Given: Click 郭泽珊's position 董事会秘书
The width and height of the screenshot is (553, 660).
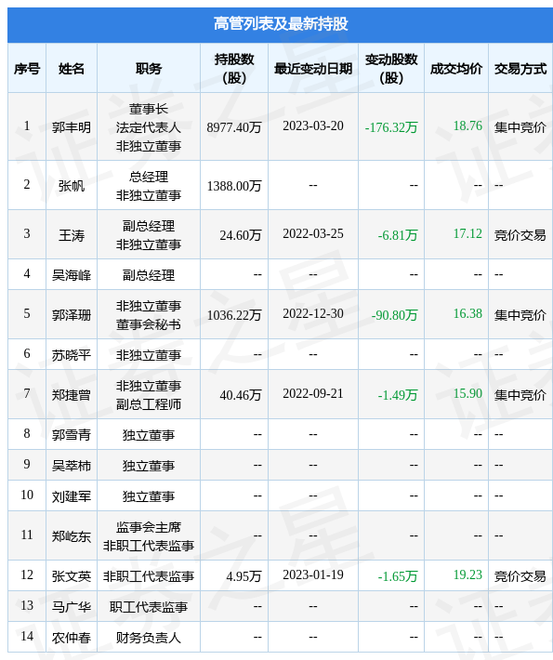Looking at the screenshot, I should (x=149, y=324).
